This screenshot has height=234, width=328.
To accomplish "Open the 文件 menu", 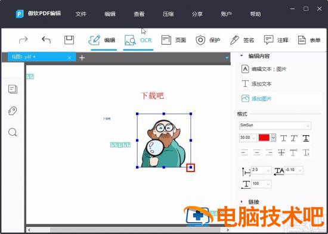I will point(81,14).
